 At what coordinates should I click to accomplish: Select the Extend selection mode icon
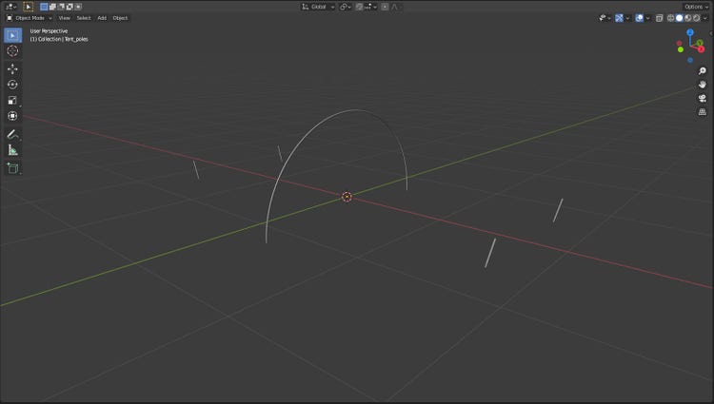coord(52,7)
